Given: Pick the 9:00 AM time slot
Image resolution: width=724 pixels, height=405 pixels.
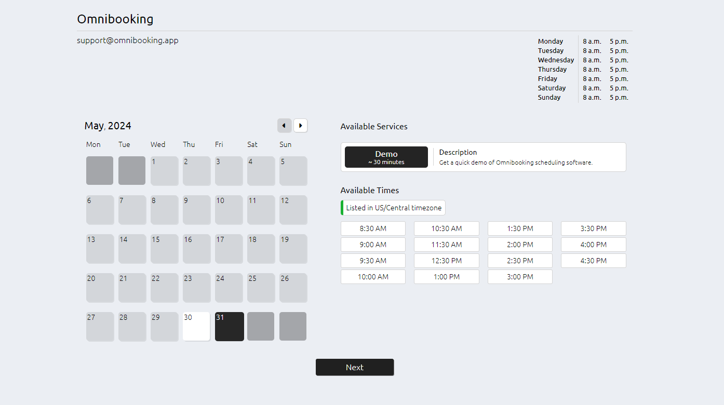Looking at the screenshot, I should point(373,245).
